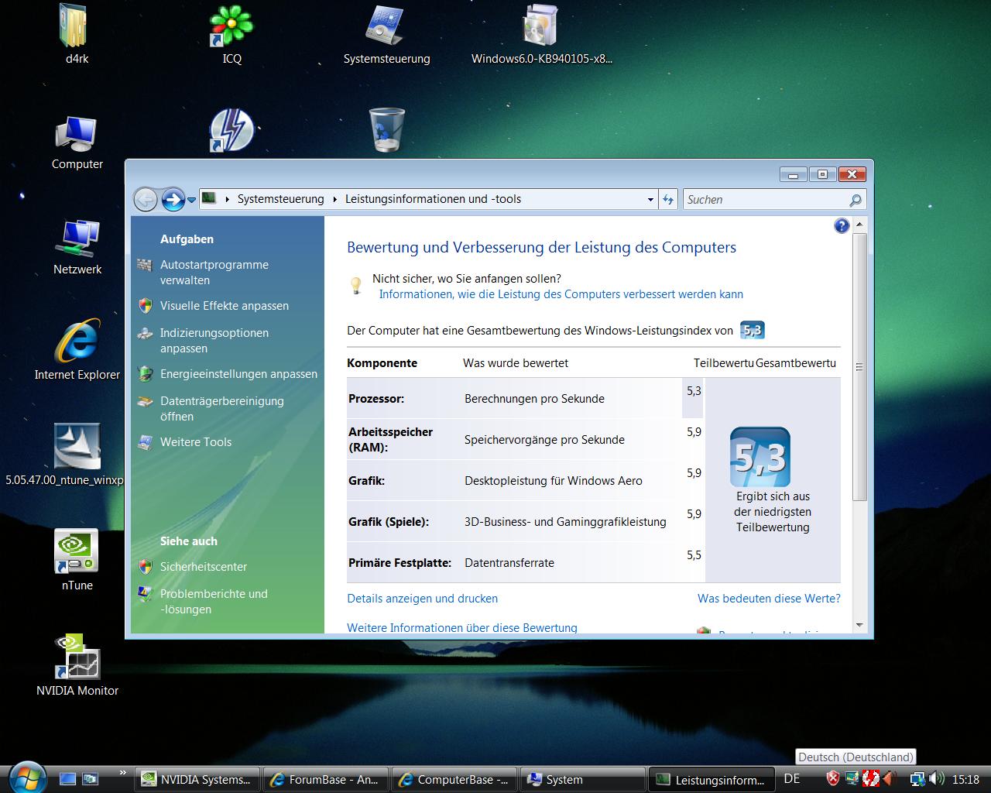The image size is (991, 793).
Task: Open Autostartprogramme verwalten task
Action: tap(214, 273)
